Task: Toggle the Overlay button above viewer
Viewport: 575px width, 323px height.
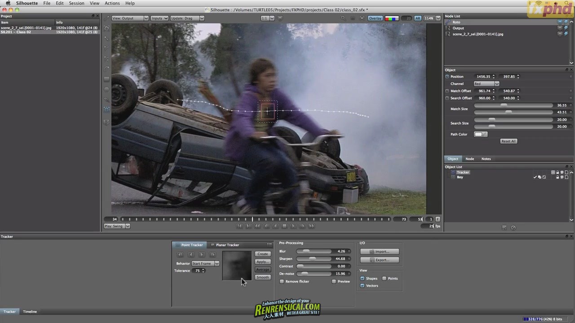Action: (x=375, y=18)
